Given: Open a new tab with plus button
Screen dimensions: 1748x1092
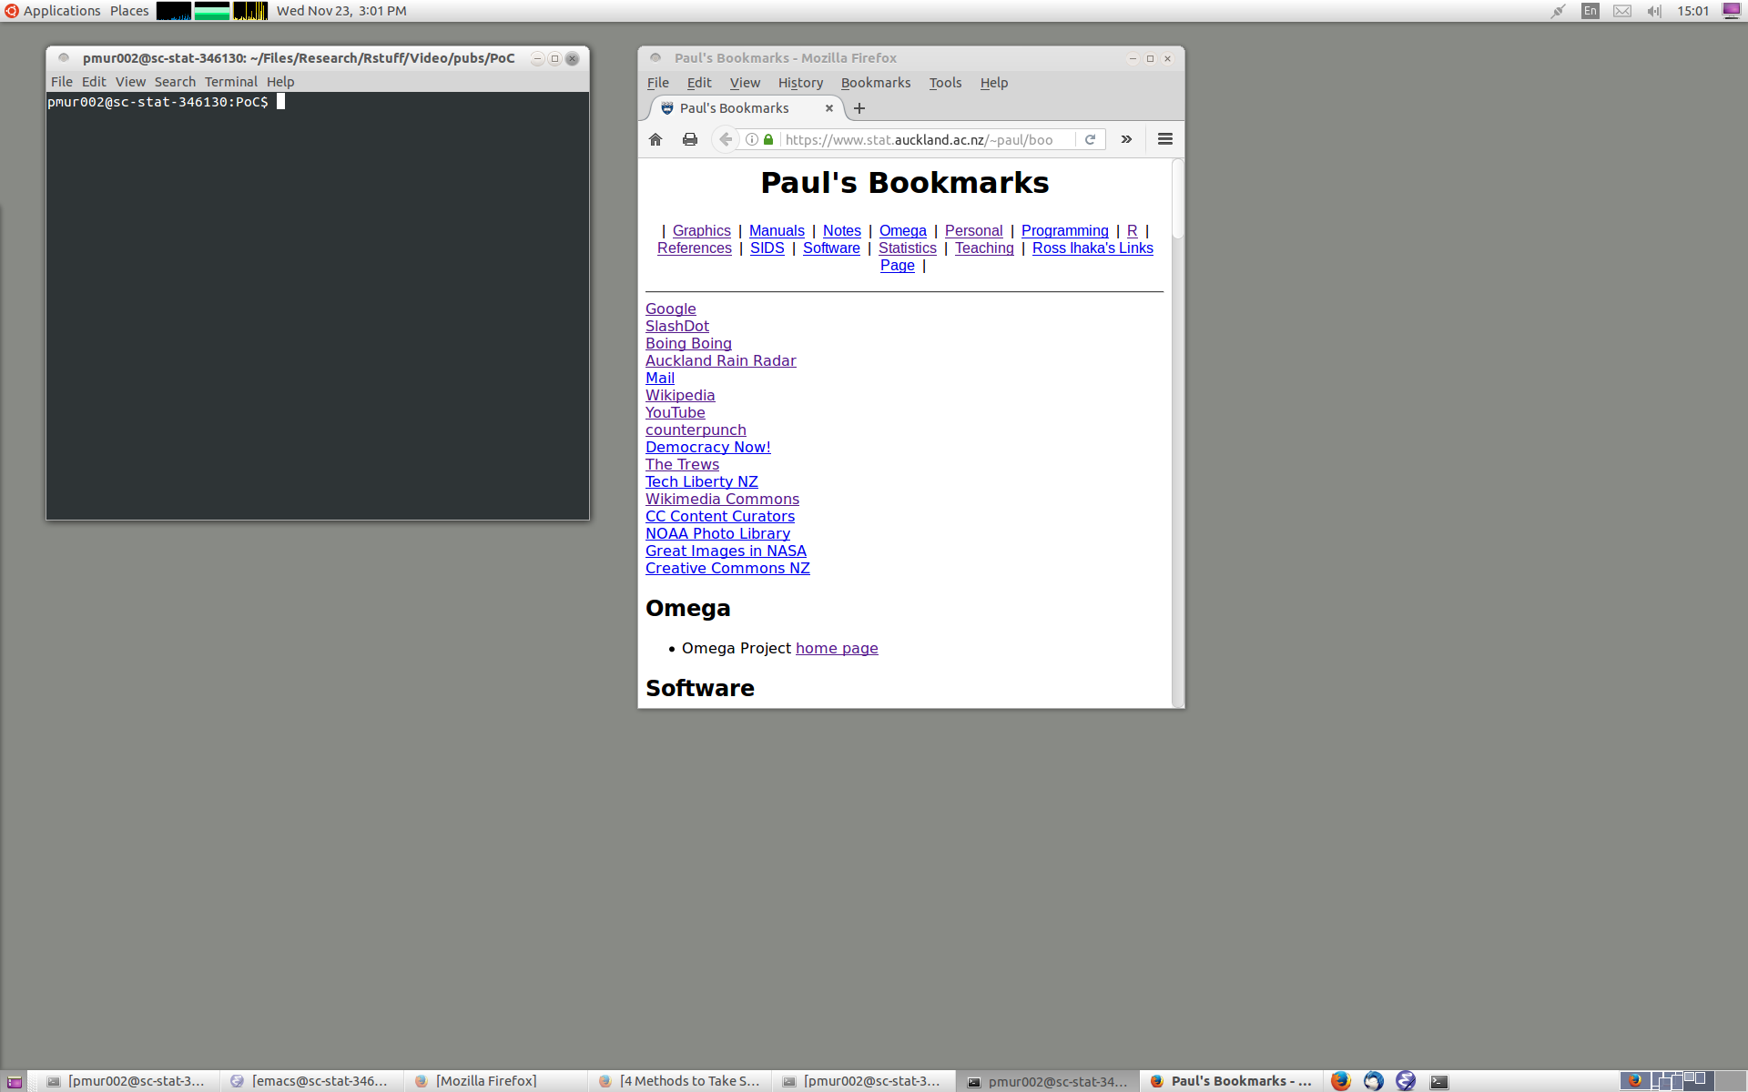Looking at the screenshot, I should pyautogui.click(x=859, y=108).
